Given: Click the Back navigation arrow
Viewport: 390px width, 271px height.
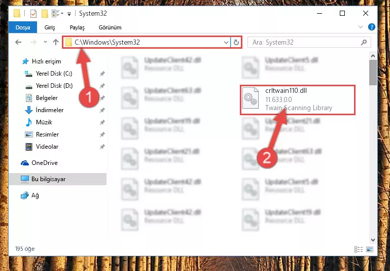Looking at the screenshot, I should pyautogui.click(x=18, y=42).
